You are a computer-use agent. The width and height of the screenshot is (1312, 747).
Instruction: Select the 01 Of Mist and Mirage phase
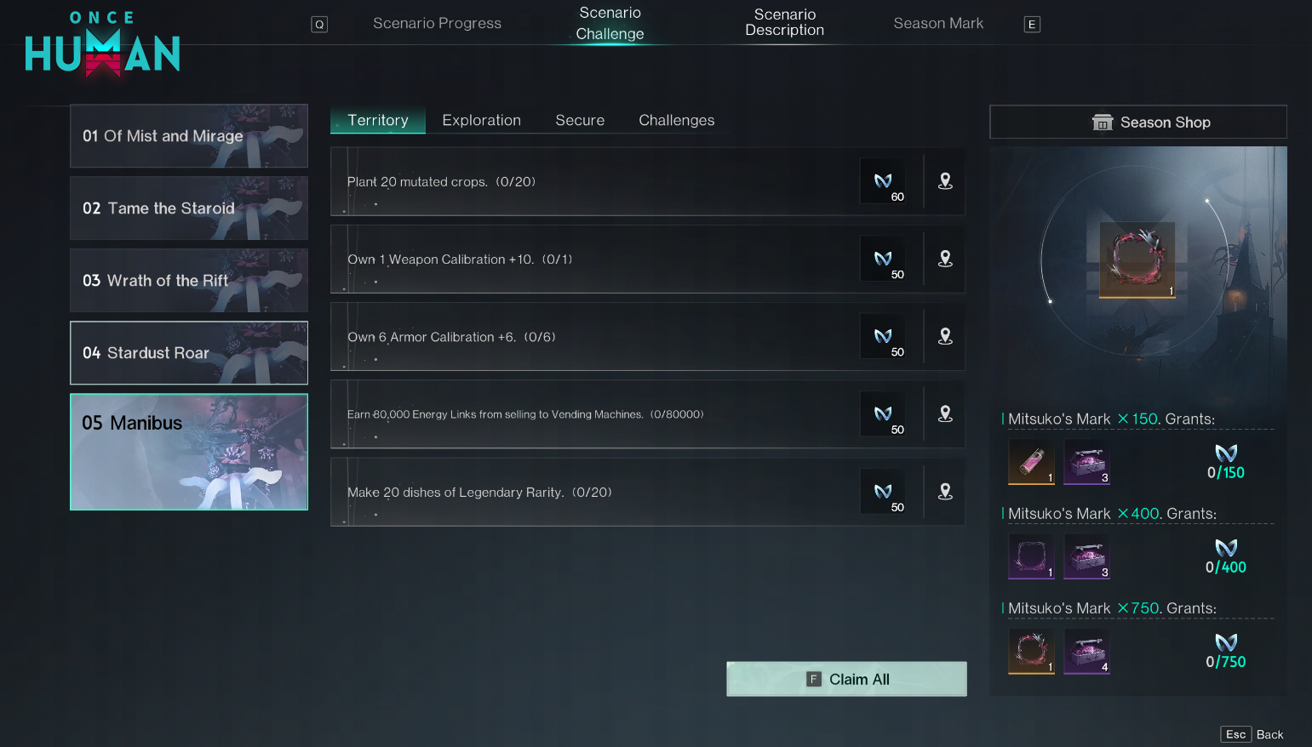(x=189, y=135)
